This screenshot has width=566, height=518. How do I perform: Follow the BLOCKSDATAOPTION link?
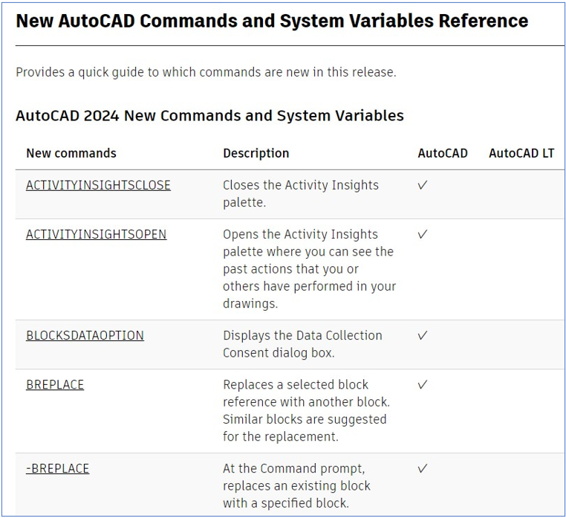(85, 335)
